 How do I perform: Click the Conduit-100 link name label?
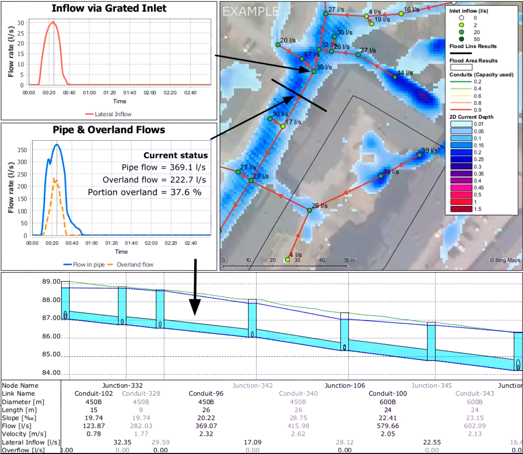[388, 393]
